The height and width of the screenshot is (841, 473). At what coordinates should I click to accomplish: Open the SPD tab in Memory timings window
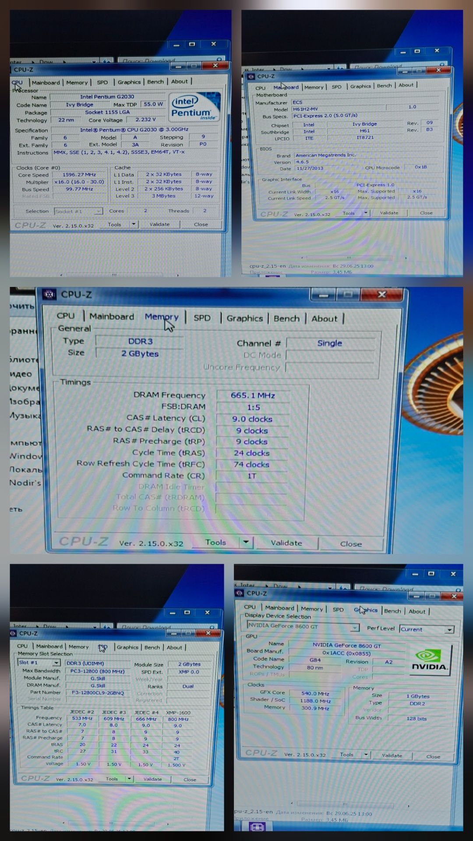tap(202, 318)
